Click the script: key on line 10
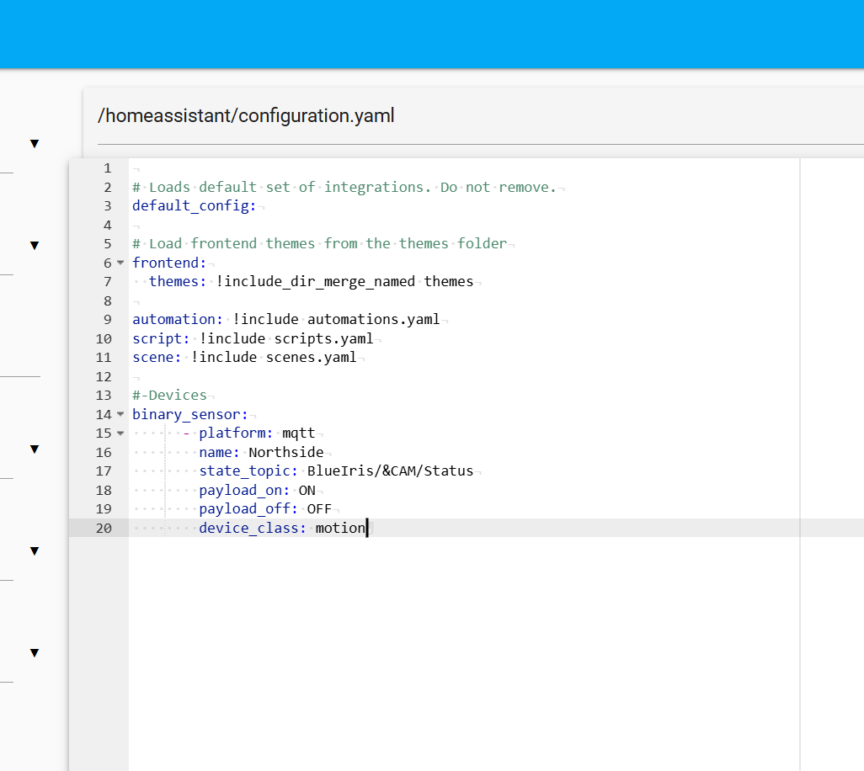The width and height of the screenshot is (864, 771). pos(161,338)
